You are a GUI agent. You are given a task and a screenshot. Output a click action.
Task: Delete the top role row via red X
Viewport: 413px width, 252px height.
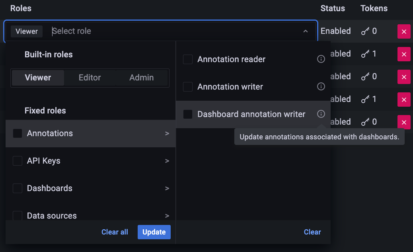pos(404,31)
